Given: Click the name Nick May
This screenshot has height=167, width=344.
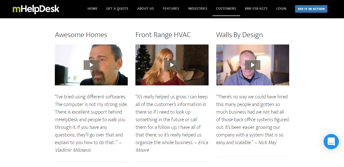Looking at the screenshot, I should (x=267, y=143).
